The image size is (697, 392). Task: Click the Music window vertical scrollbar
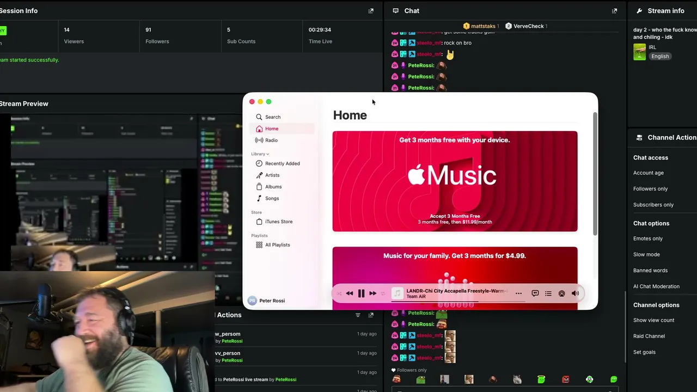pyautogui.click(x=595, y=174)
